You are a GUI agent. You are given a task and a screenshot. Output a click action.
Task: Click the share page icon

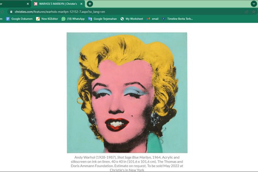tap(246, 11)
